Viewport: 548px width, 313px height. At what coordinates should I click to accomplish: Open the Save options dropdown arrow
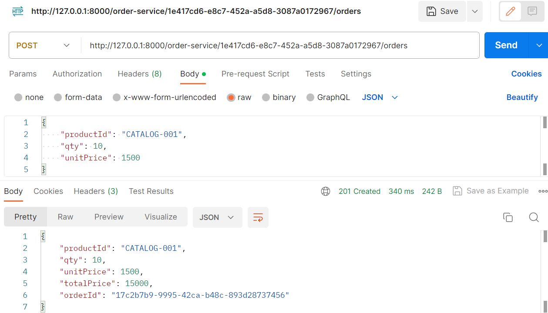475,11
